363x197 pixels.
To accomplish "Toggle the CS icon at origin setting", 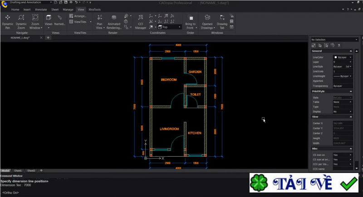I will 342,159.
